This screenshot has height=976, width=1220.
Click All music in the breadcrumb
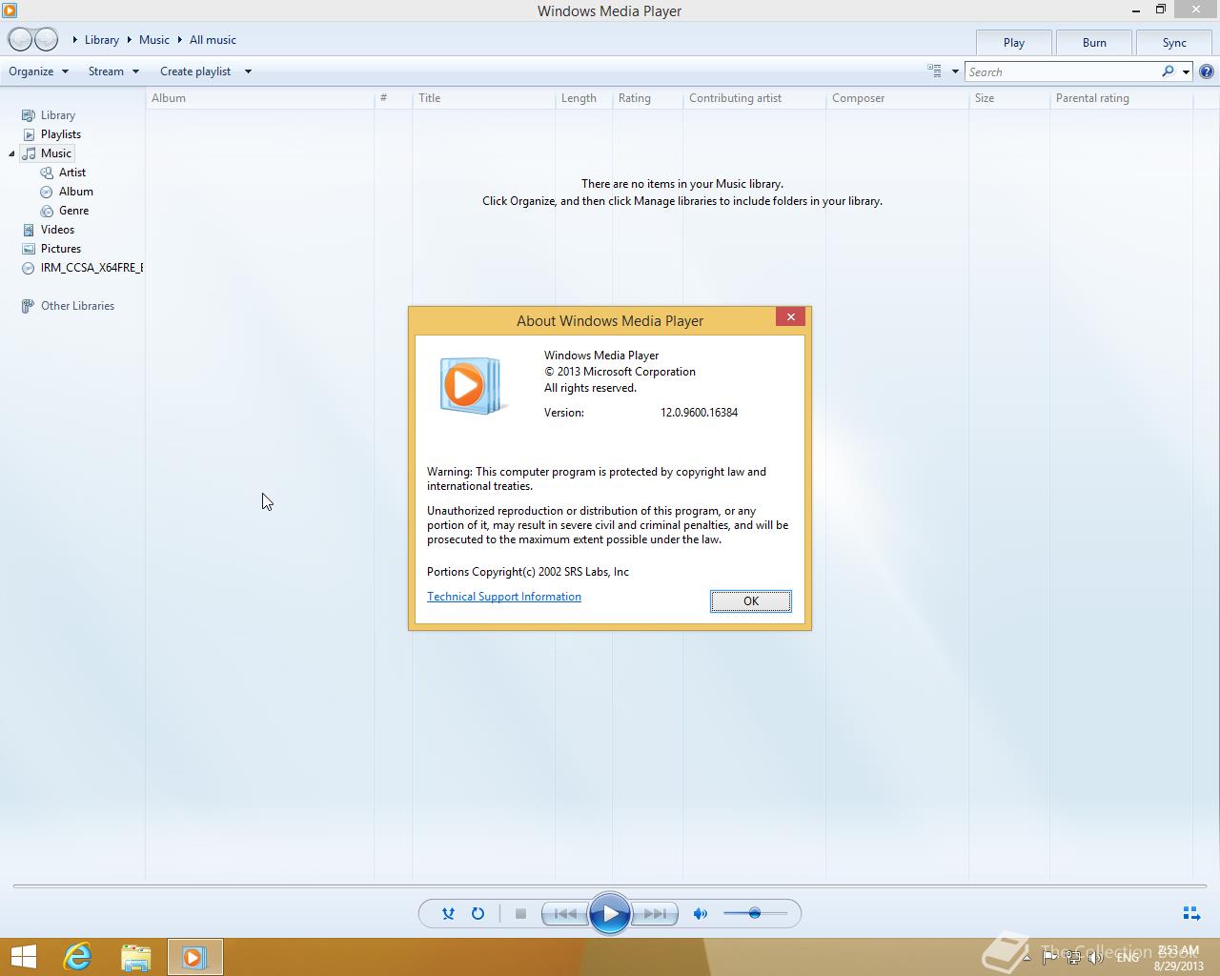pos(213,40)
